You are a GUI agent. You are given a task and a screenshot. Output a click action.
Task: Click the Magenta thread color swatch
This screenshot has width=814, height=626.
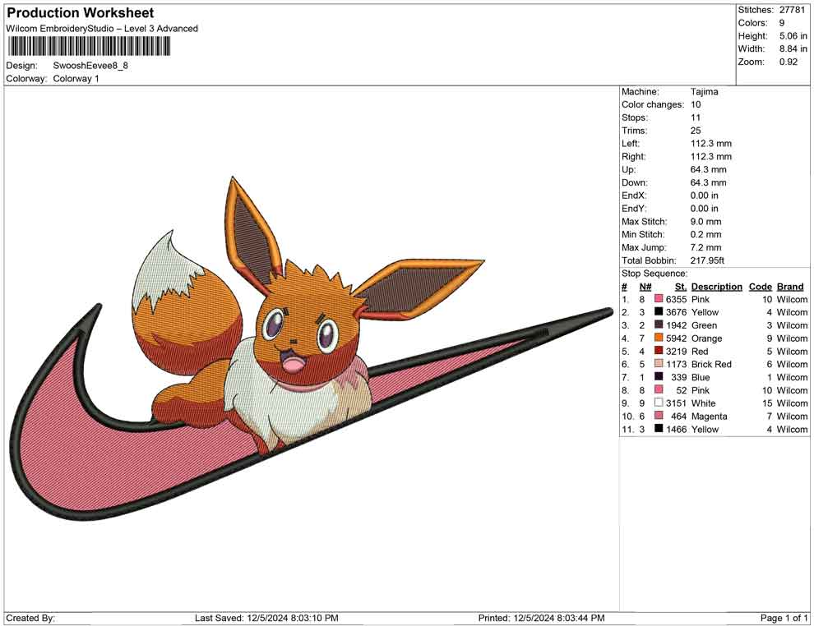(659, 417)
